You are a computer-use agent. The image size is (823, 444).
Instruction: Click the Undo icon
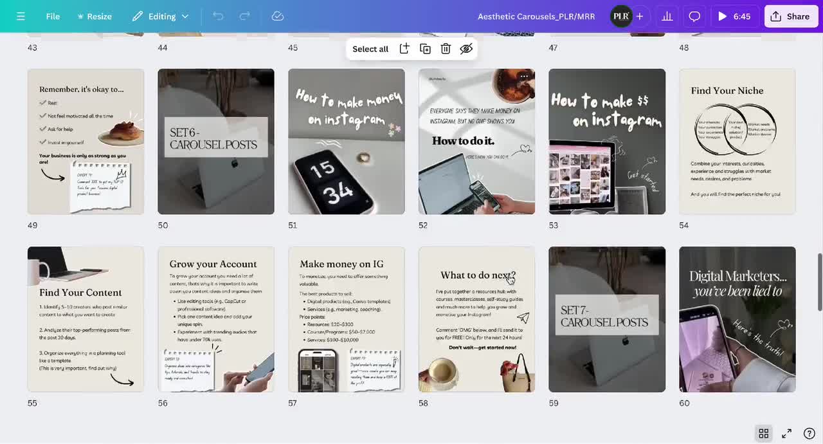pos(218,16)
